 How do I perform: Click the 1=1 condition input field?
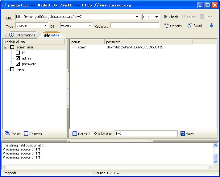pyautogui.click(x=146, y=134)
